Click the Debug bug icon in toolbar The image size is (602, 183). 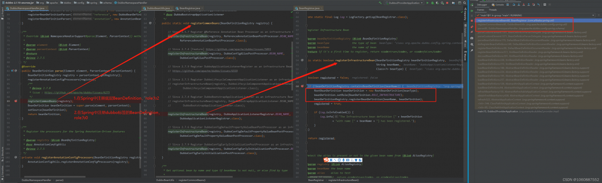click(x=432, y=3)
